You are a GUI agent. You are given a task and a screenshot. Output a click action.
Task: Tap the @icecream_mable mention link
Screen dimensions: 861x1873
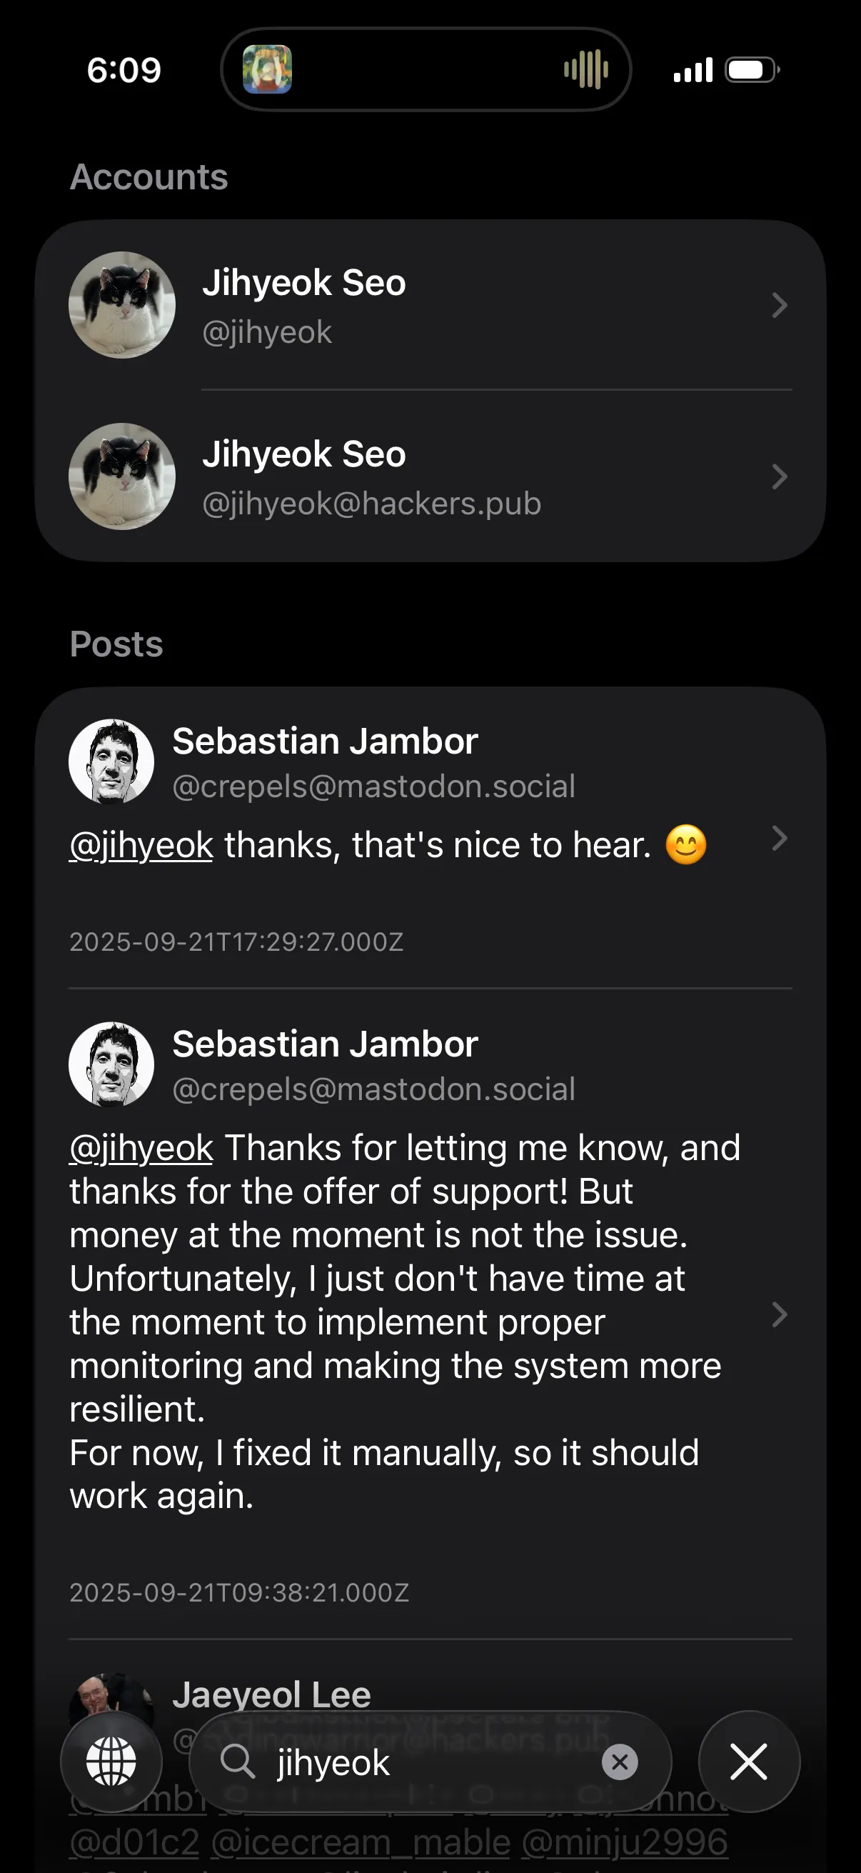tap(361, 1842)
